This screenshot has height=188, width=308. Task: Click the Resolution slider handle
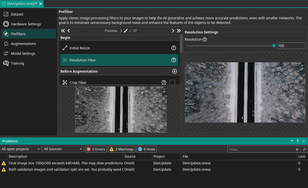[274, 46]
